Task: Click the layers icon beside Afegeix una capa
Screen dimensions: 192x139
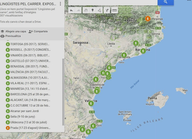Action: click(2, 31)
